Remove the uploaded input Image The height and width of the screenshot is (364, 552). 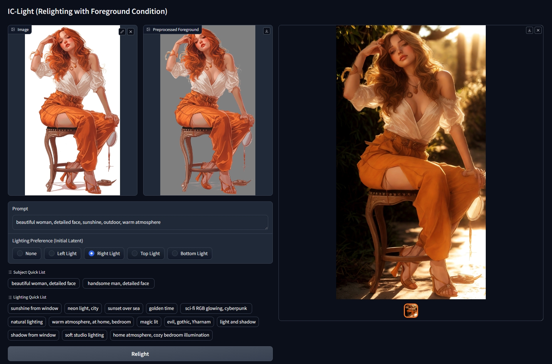pyautogui.click(x=131, y=32)
